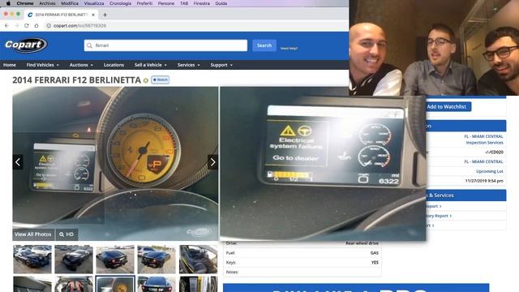Image resolution: width=519 pixels, height=292 pixels.
Task: Show the next photo with right arrow
Action: coord(212,162)
